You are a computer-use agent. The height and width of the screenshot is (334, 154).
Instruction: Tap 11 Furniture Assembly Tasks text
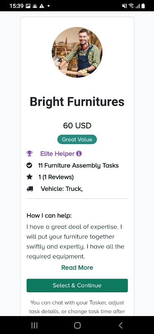tap(78, 165)
